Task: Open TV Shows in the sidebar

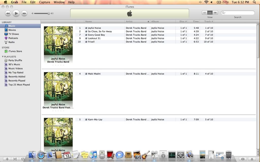Action: click(x=14, y=34)
